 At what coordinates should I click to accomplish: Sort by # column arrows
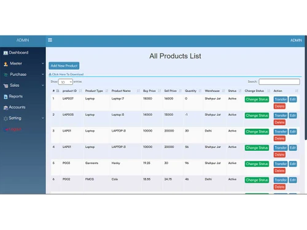58,91
